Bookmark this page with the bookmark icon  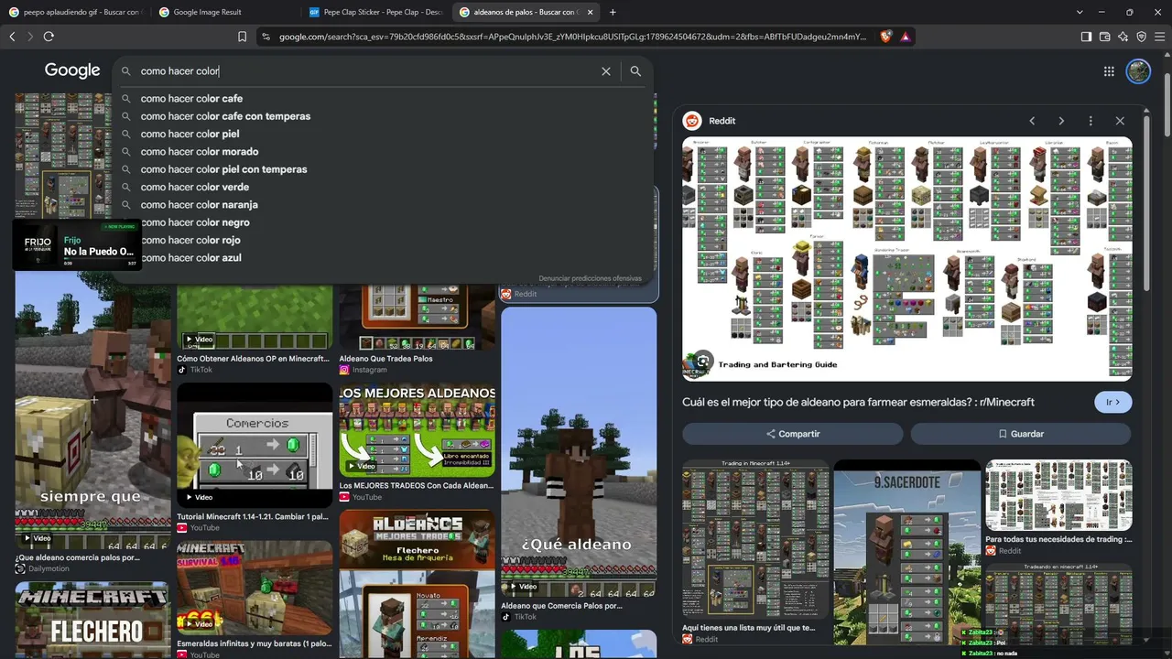pyautogui.click(x=242, y=37)
